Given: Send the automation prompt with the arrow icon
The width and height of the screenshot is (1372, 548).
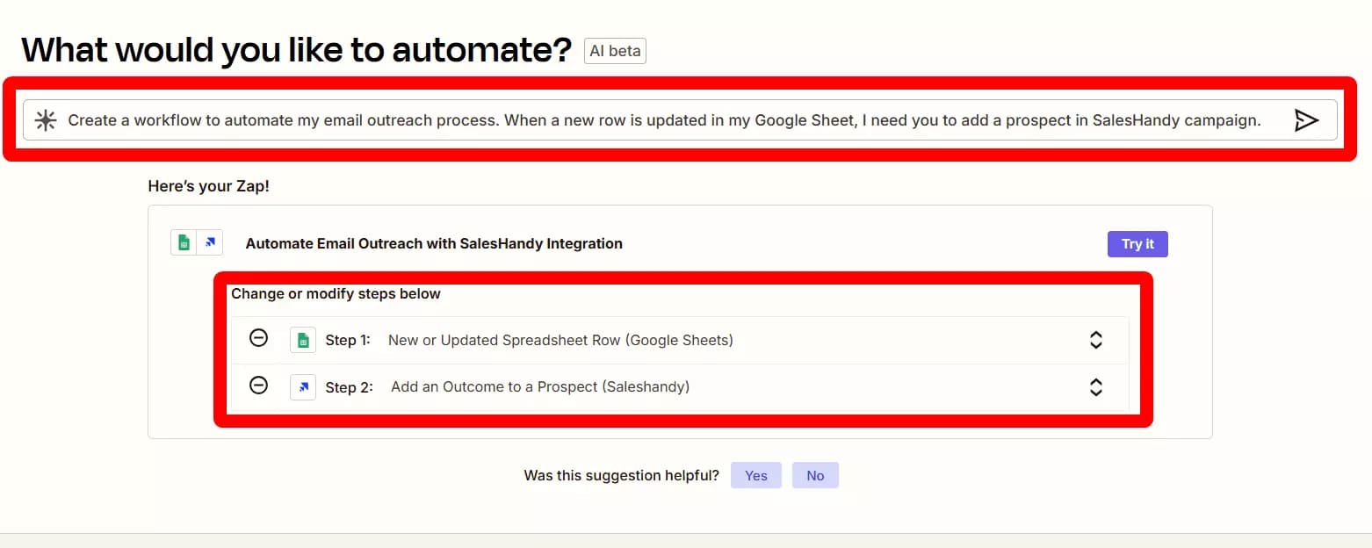Looking at the screenshot, I should (x=1306, y=120).
